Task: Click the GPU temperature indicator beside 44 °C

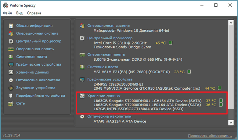Action: tap(220, 88)
